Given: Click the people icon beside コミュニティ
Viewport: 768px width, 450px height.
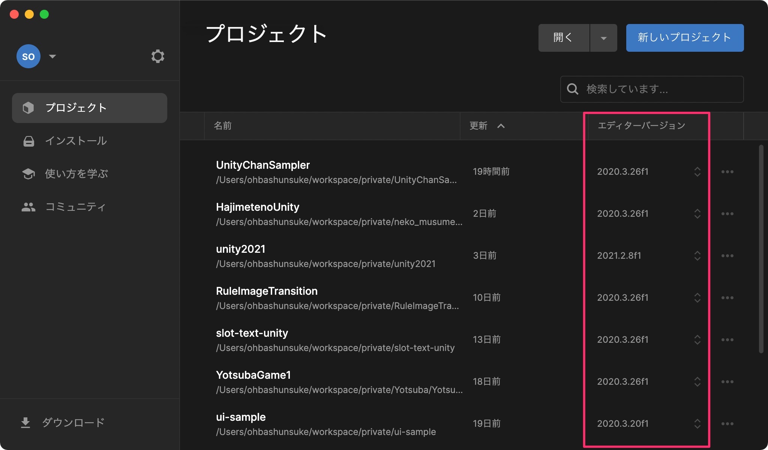Looking at the screenshot, I should [x=28, y=207].
